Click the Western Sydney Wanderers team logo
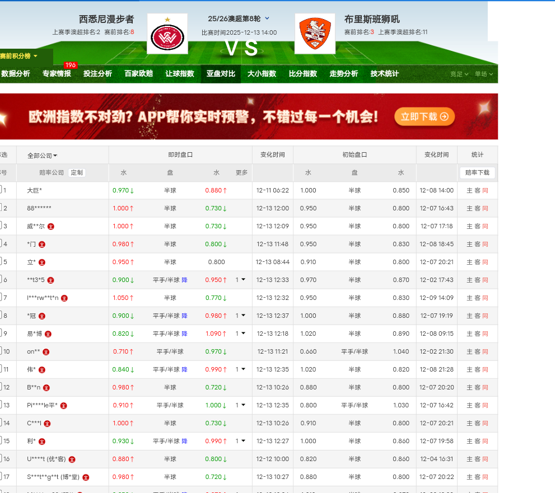The image size is (555, 493). 167,34
